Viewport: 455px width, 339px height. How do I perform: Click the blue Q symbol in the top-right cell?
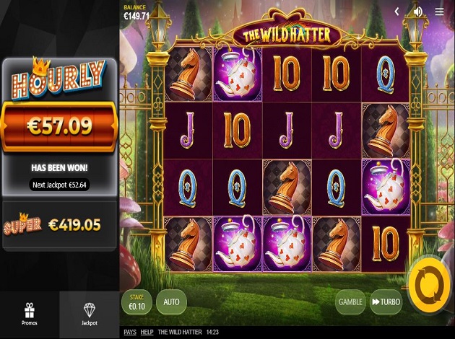click(x=386, y=74)
